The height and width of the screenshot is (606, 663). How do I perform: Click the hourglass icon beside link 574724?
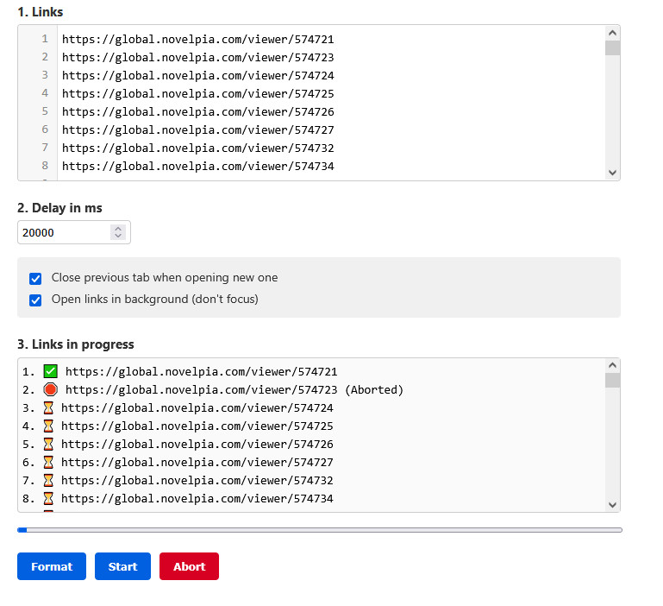coord(48,407)
